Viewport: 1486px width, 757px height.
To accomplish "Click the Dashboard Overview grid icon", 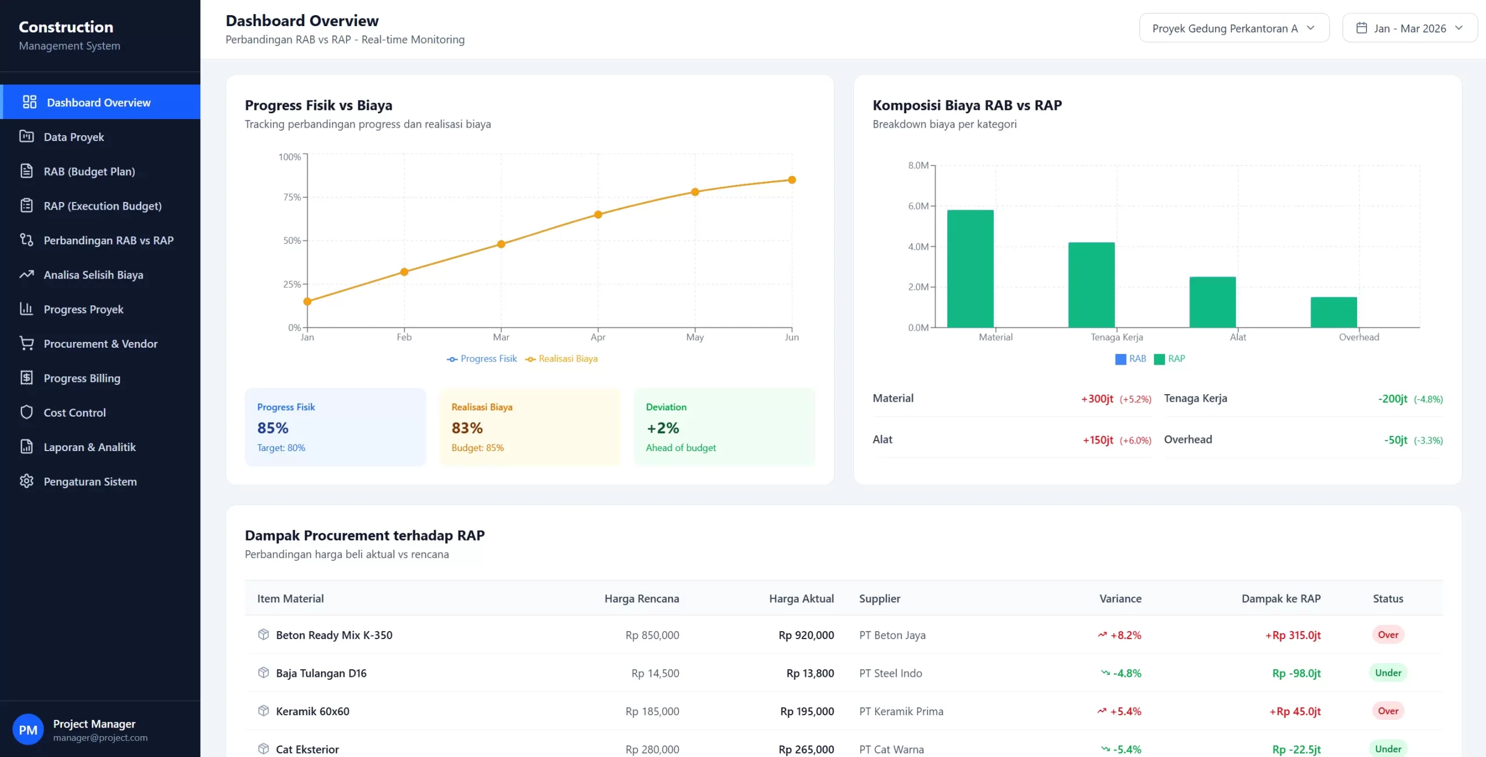I will [29, 102].
